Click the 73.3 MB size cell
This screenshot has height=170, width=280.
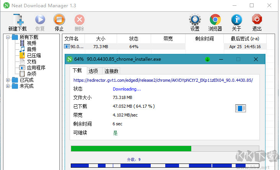coord(101,47)
